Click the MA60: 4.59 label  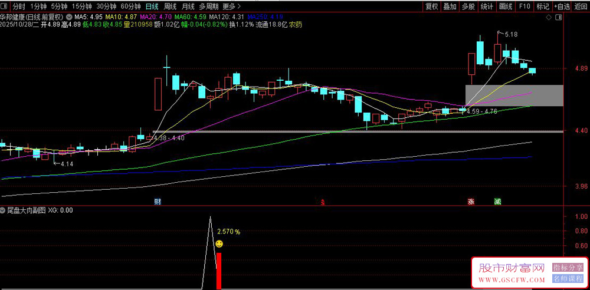pos(191,17)
